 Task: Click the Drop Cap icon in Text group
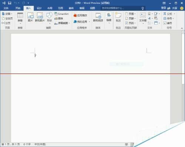149,23
